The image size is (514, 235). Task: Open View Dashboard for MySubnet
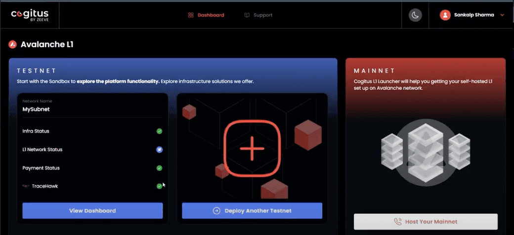[92, 211]
